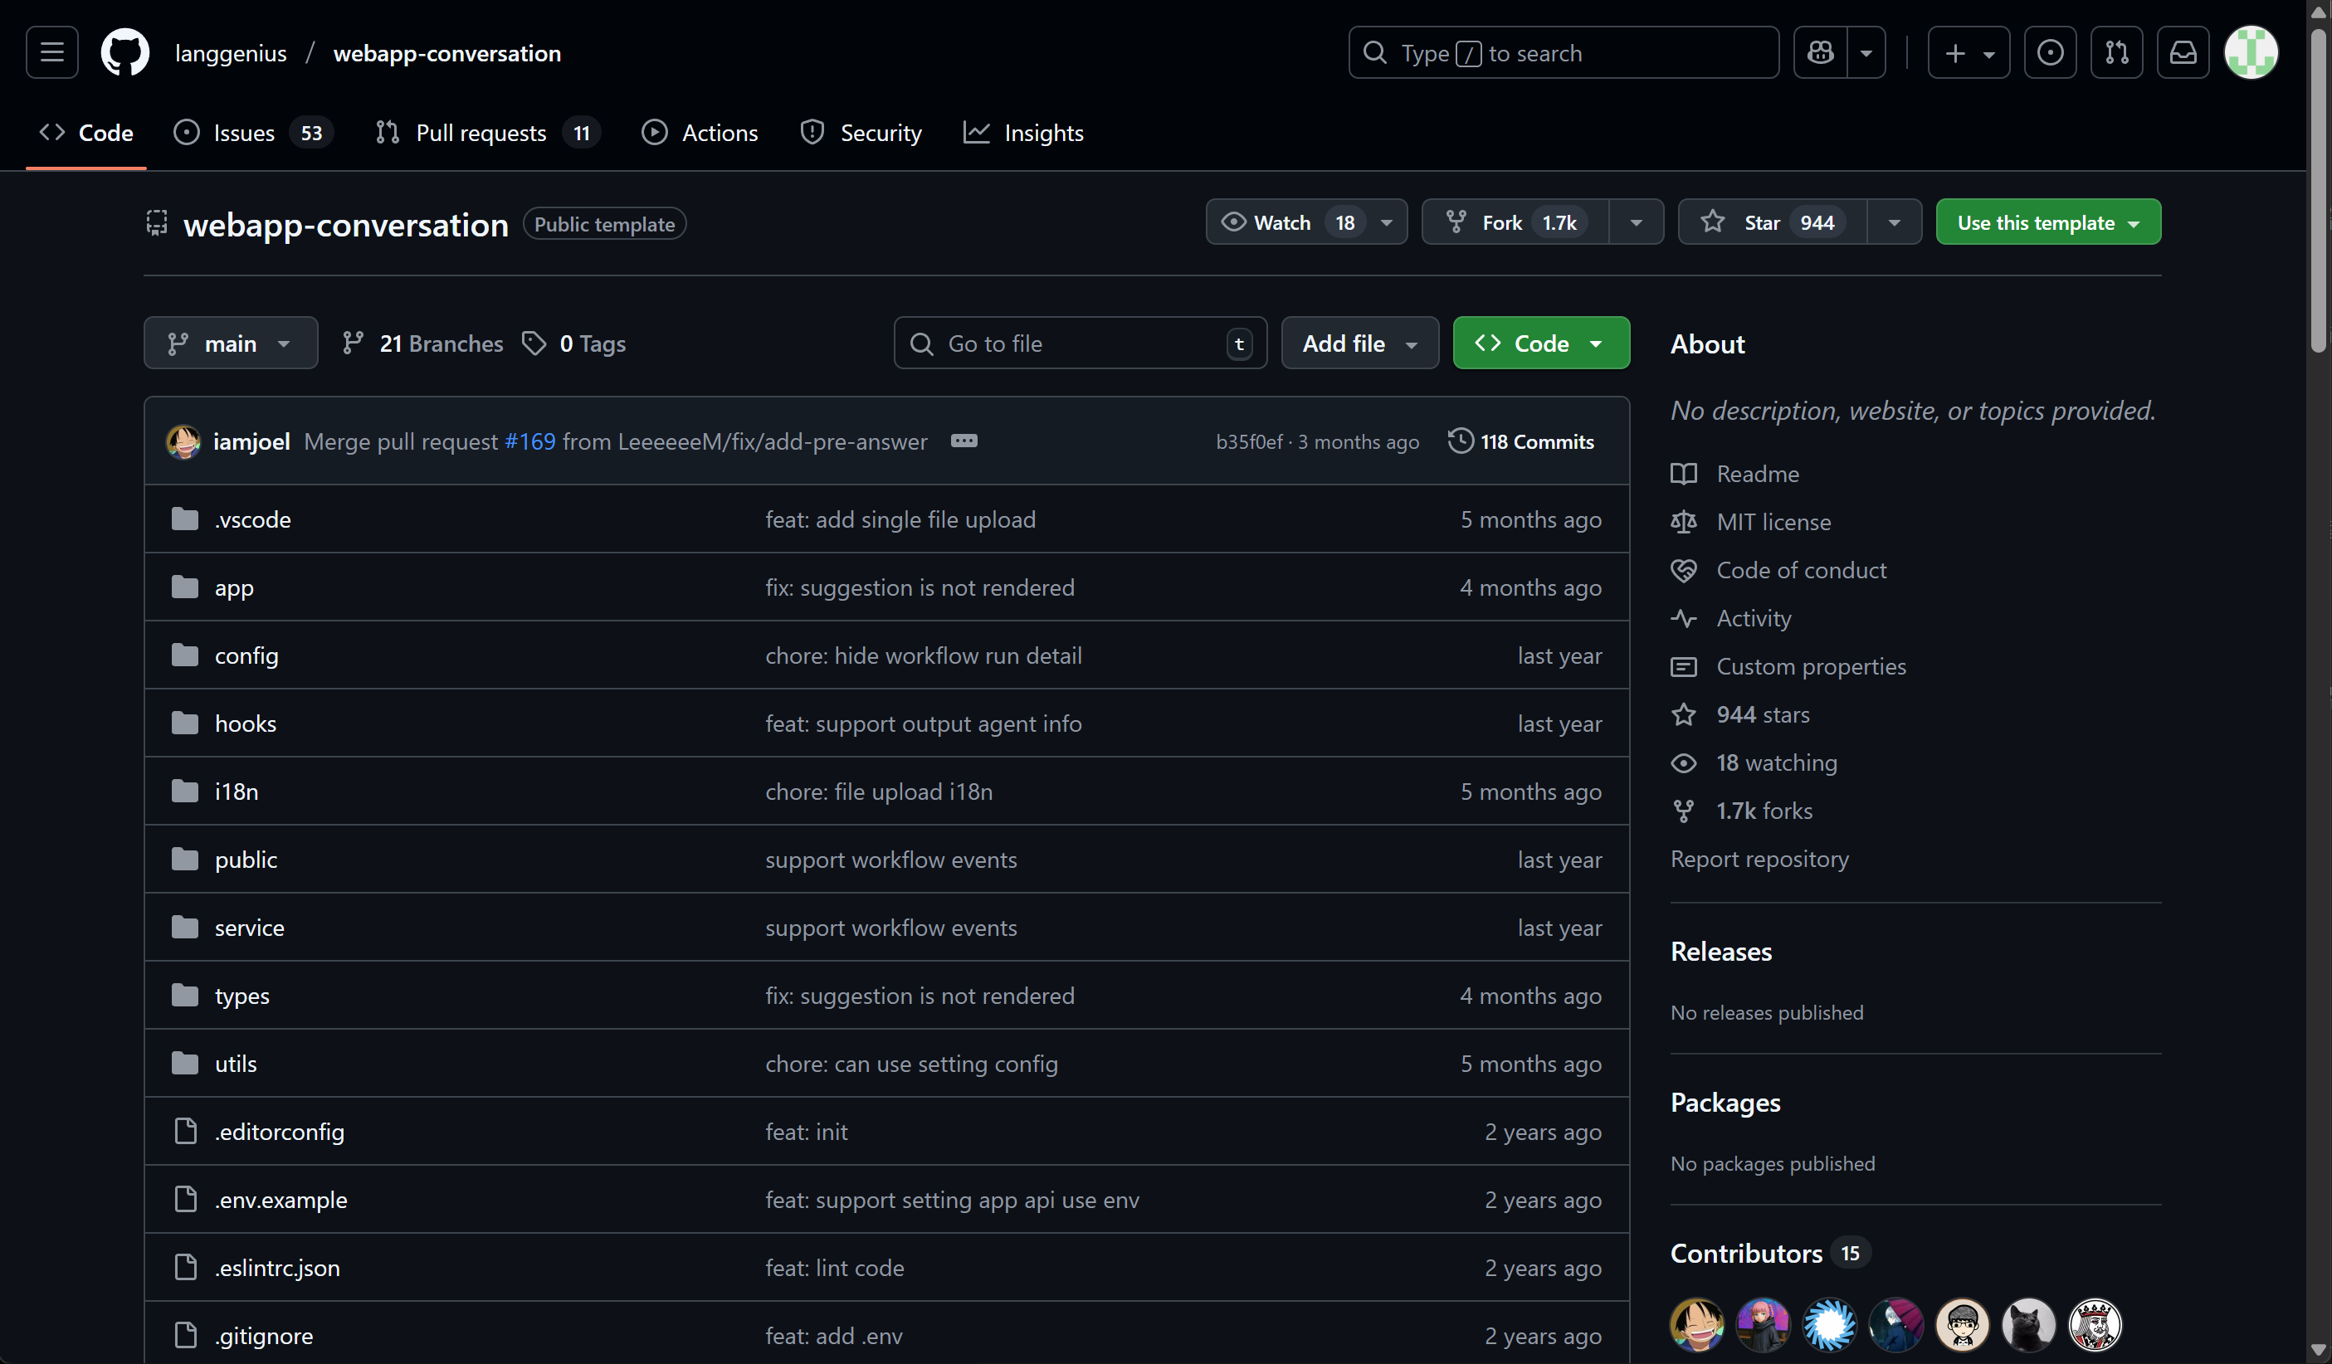Open the Insights tab
Screen dimensions: 2332x1364
(1022, 132)
